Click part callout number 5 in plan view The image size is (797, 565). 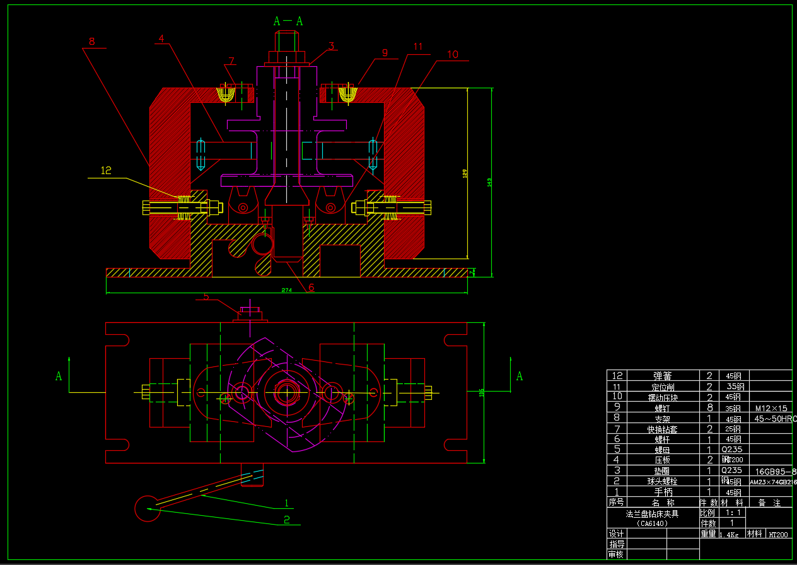tap(206, 297)
